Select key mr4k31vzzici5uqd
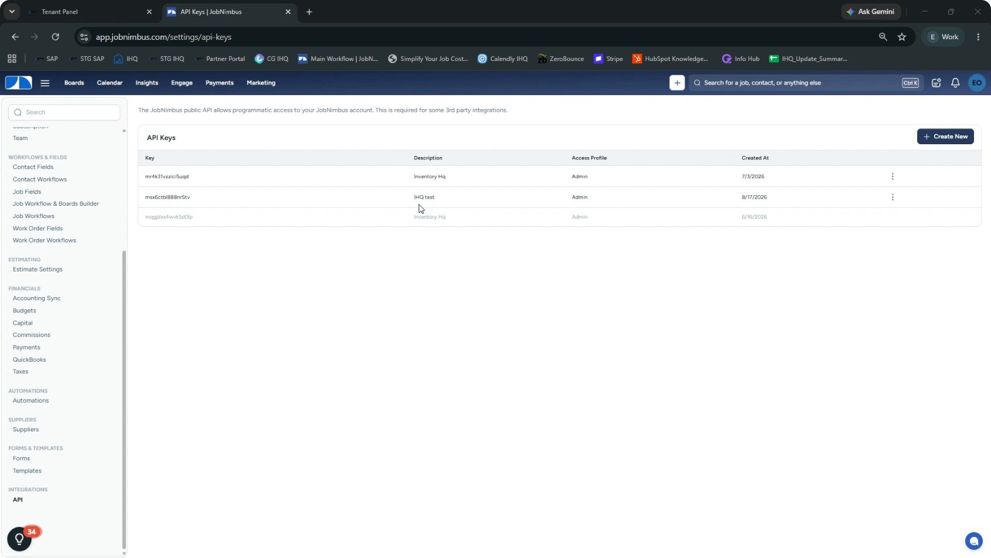The height and width of the screenshot is (558, 991). (167, 176)
